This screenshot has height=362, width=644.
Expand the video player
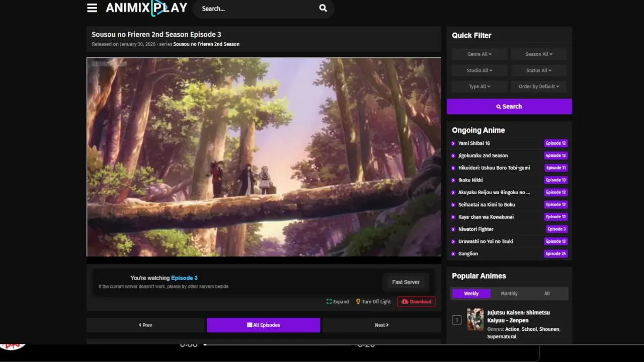tap(338, 302)
